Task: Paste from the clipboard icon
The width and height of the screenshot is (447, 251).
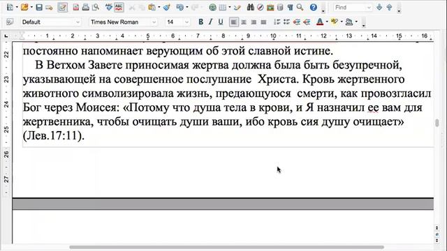Action: (x=152, y=8)
